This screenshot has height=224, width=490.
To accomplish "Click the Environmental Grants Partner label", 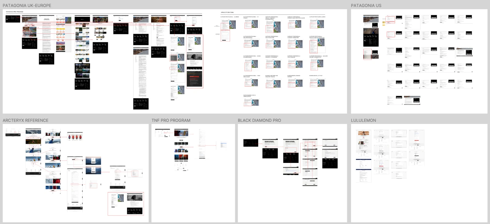I will pos(294,76).
